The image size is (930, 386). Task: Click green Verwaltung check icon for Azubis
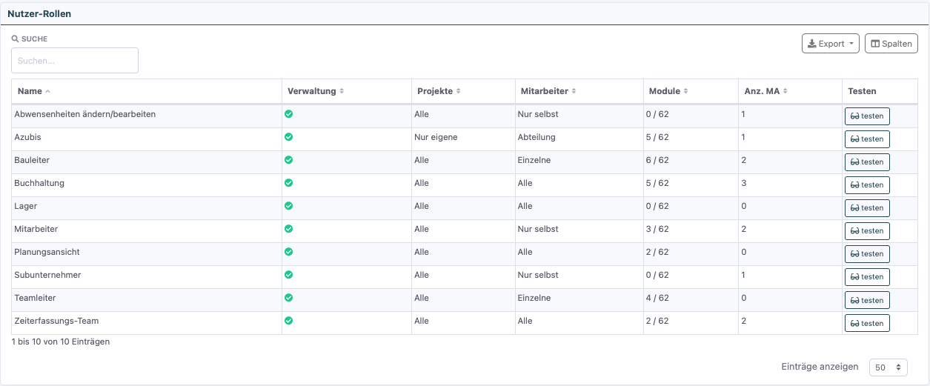(x=289, y=137)
